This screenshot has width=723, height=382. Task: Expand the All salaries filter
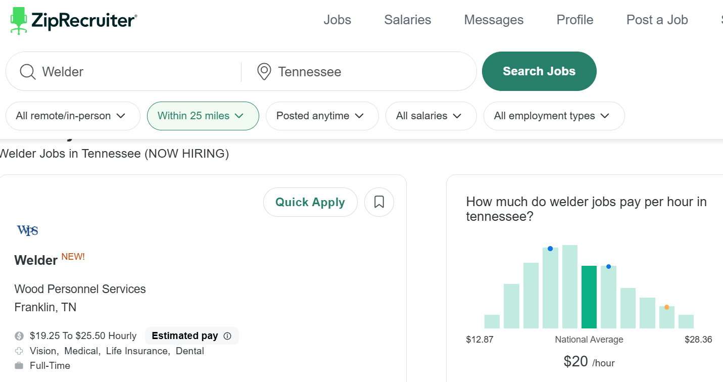431,116
